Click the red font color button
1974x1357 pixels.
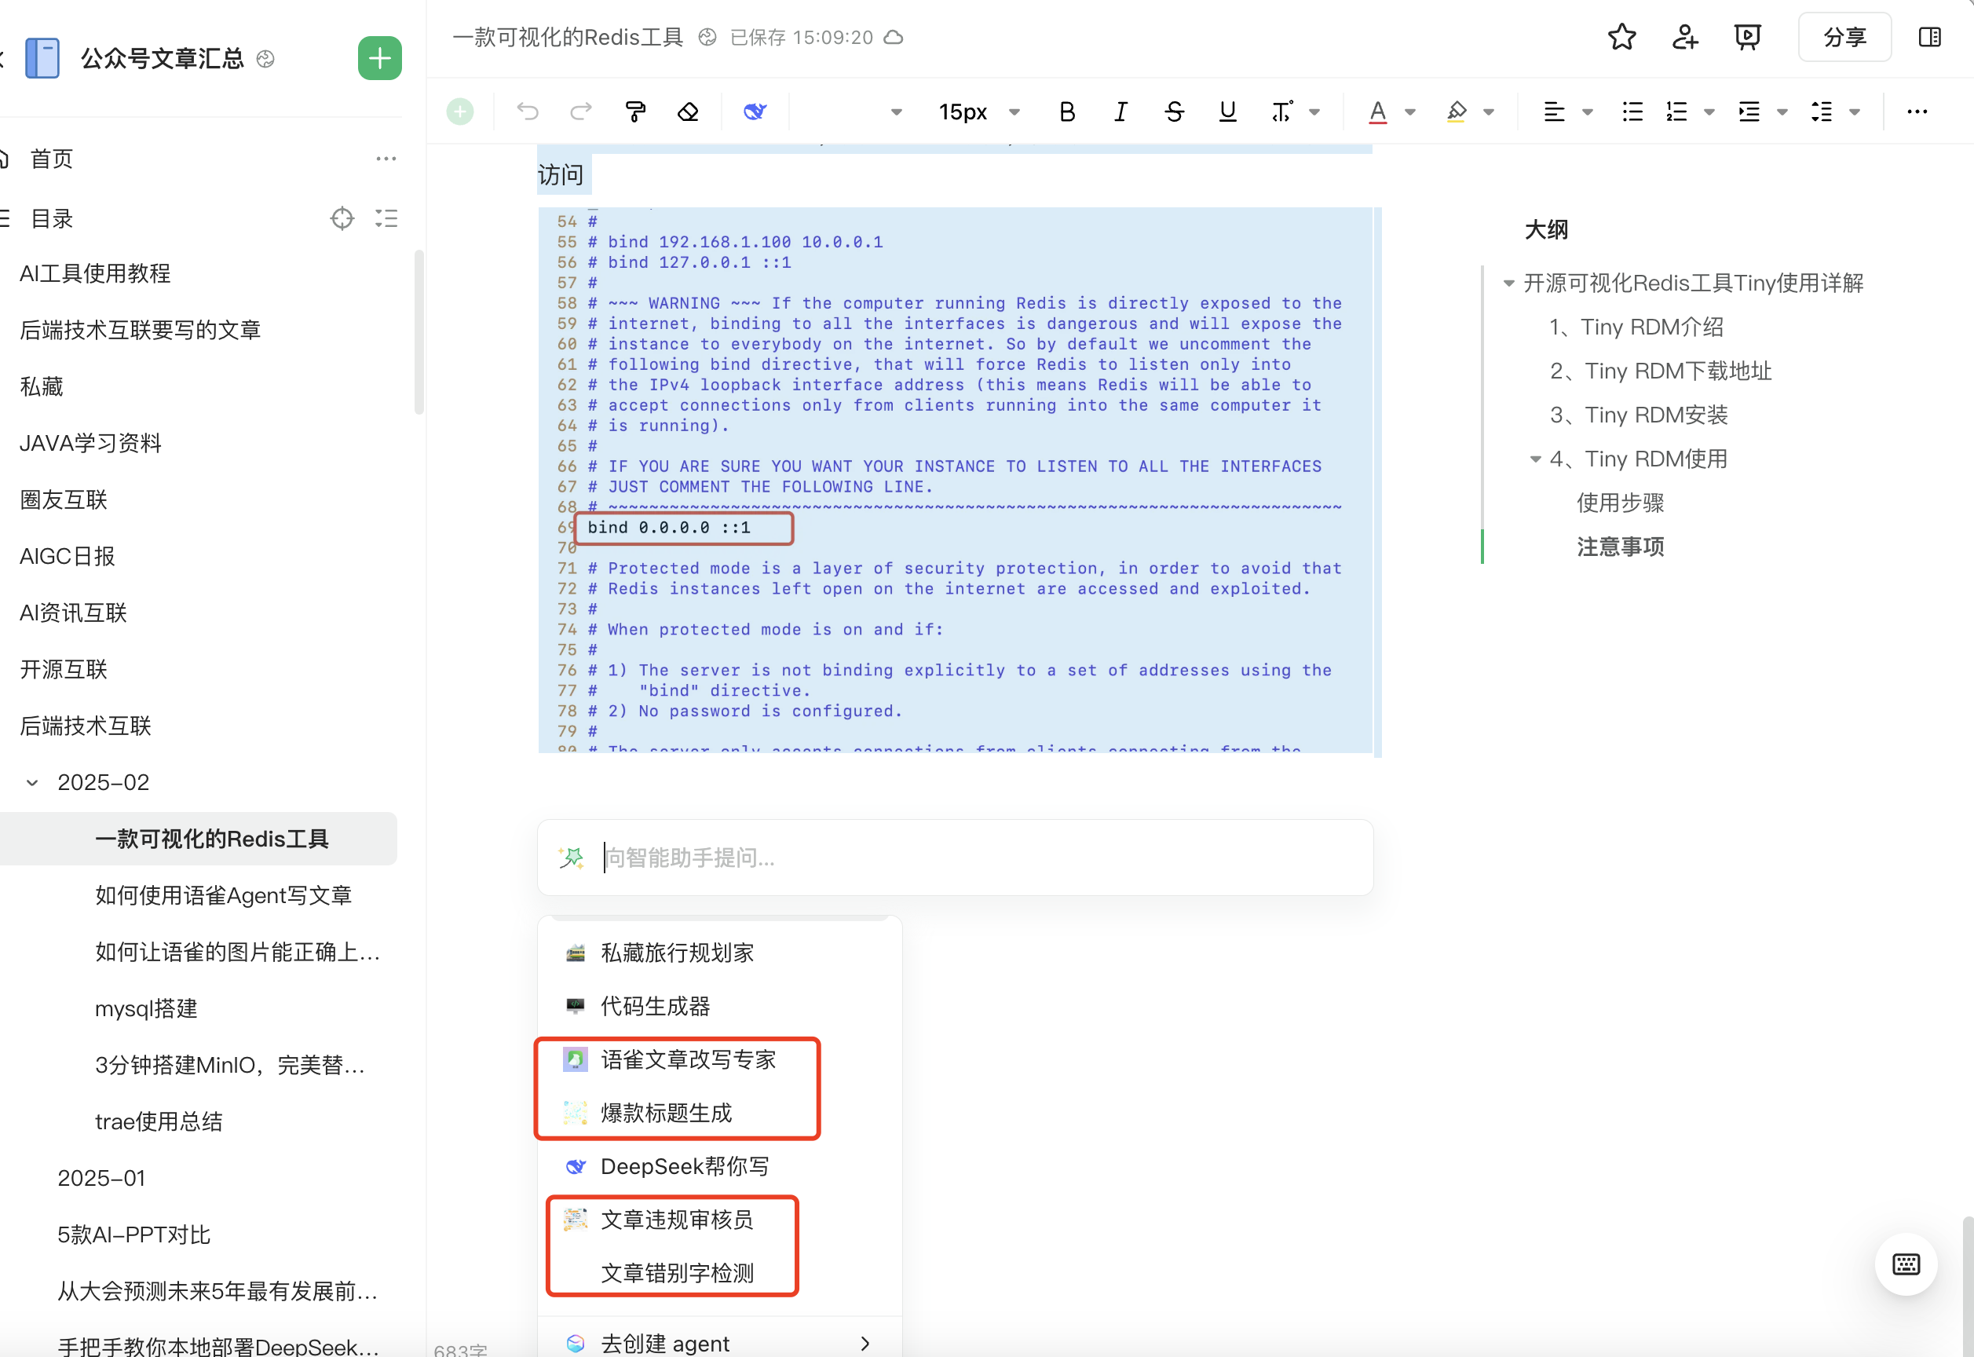click(x=1377, y=112)
